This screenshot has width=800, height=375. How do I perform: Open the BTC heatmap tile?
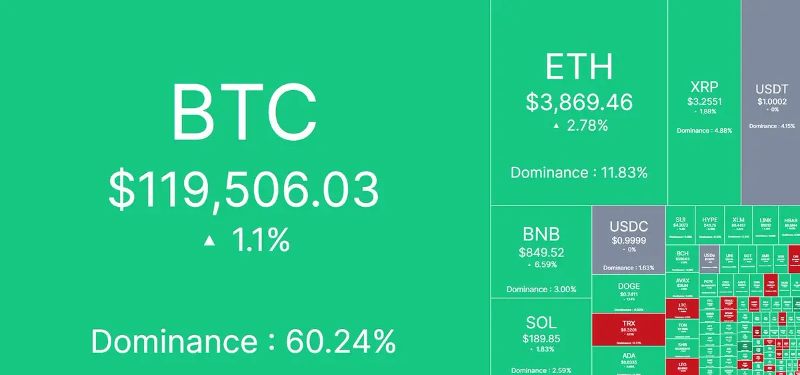click(x=245, y=187)
